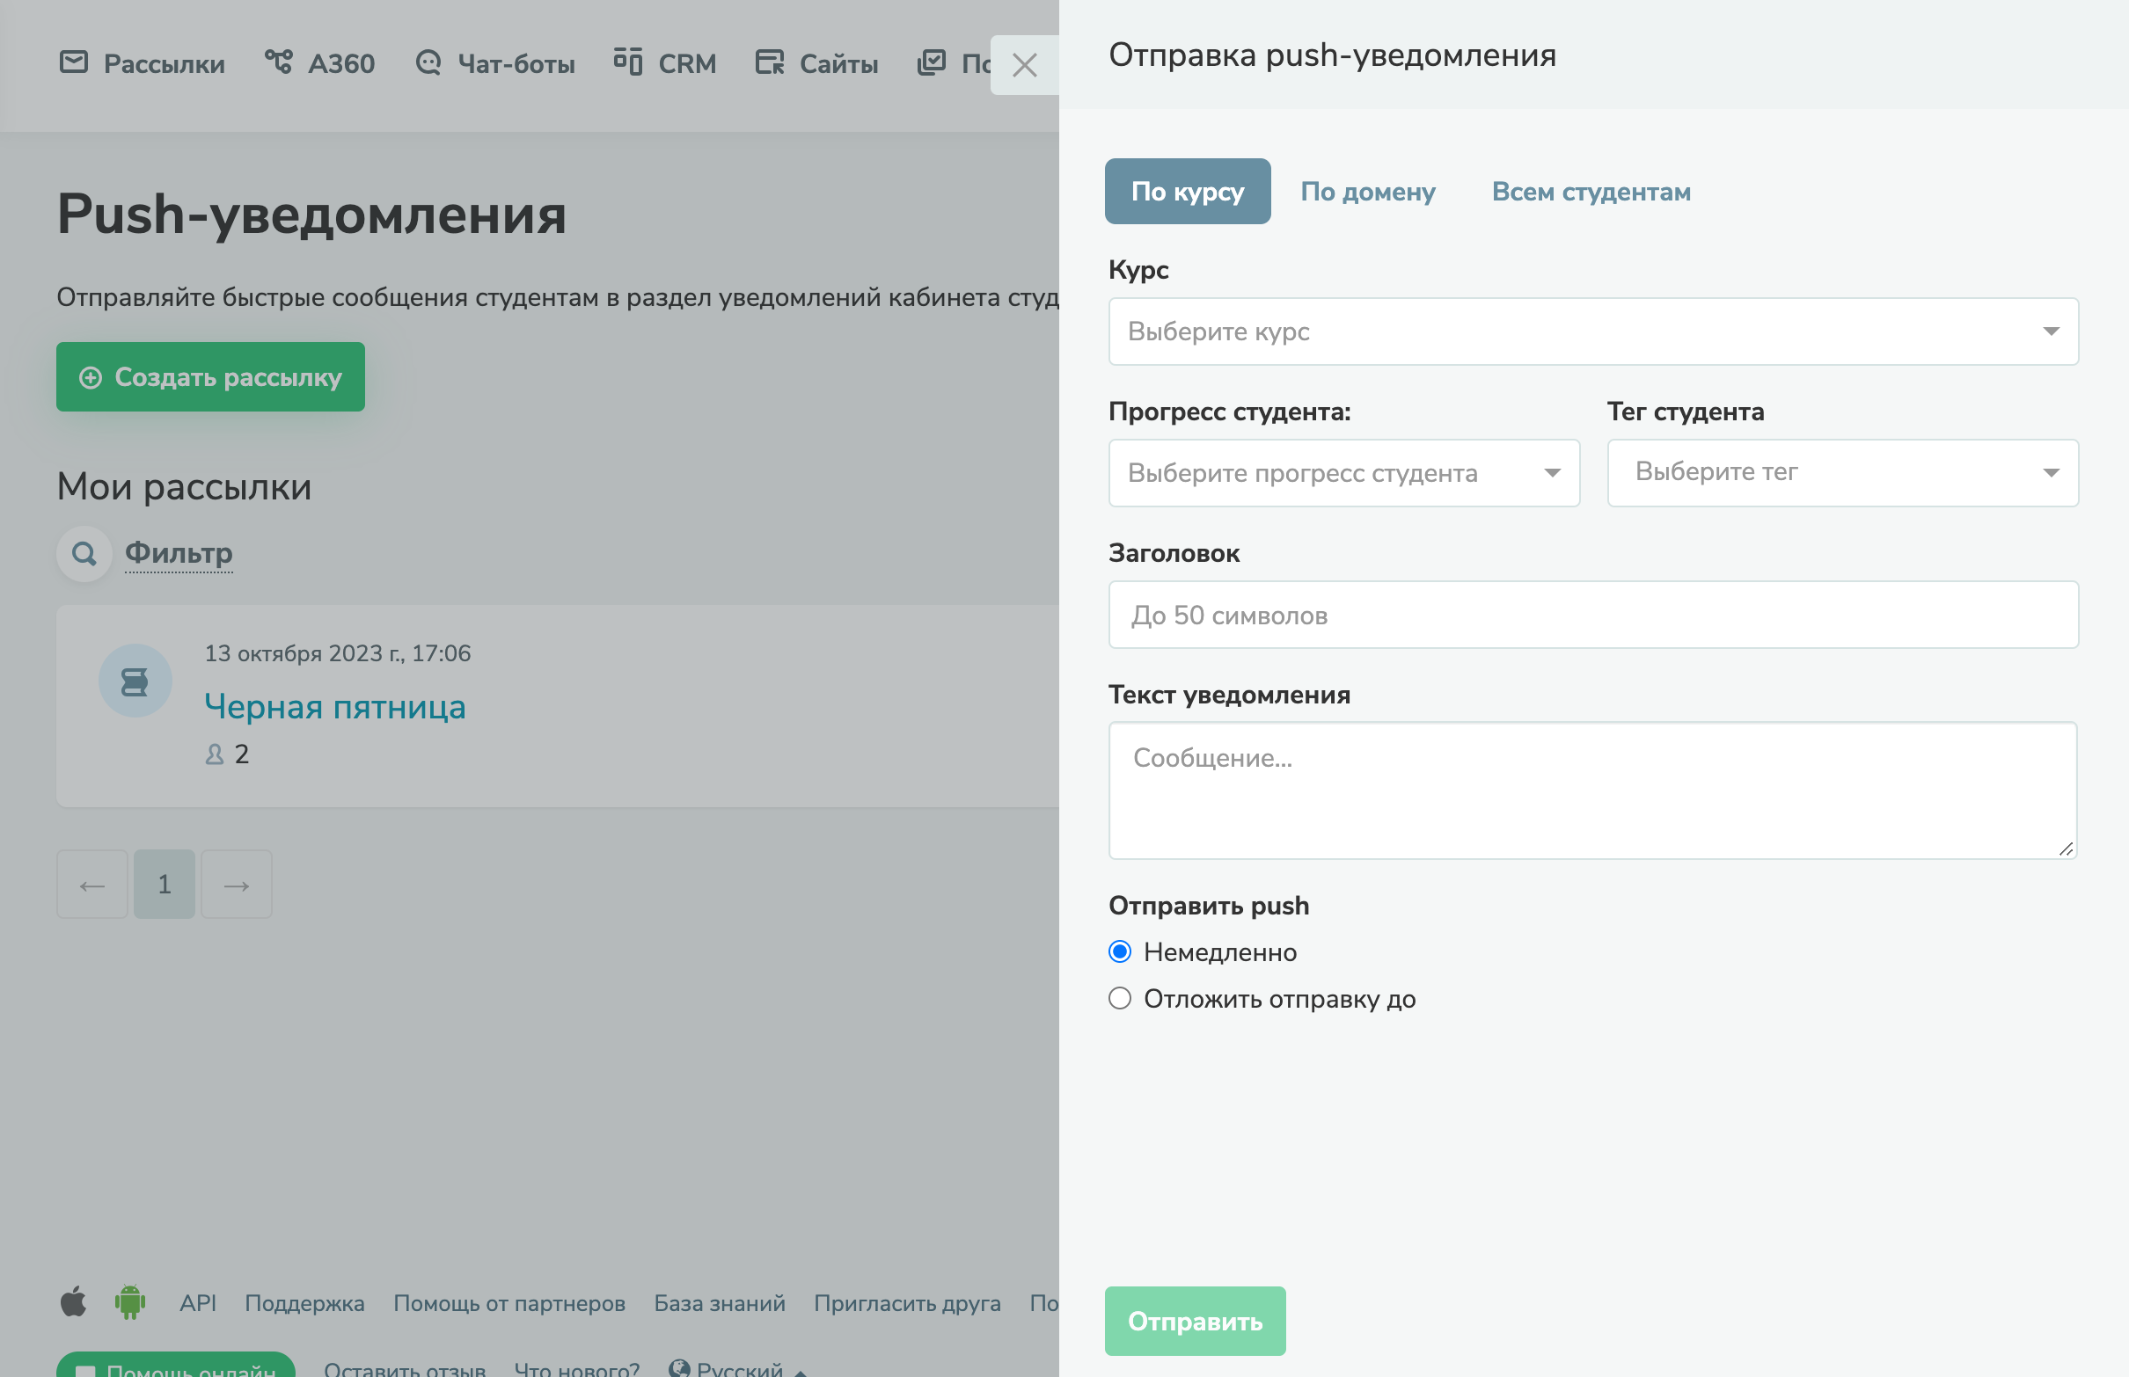The image size is (2129, 1377).
Task: Click the search magnifier next to Фильтр
Action: pos(84,552)
